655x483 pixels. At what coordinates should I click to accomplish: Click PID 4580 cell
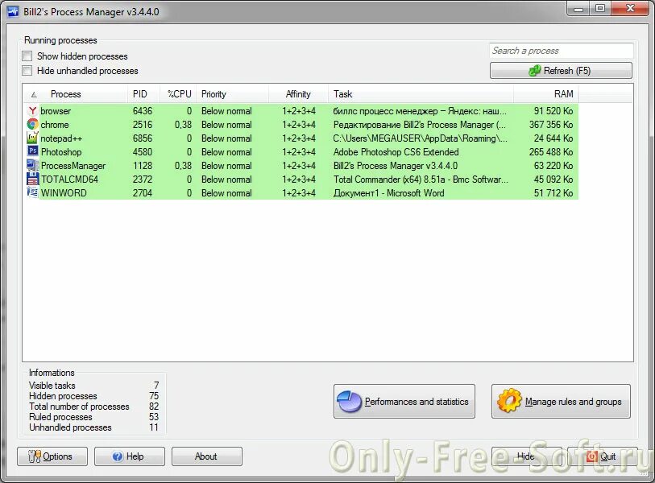(x=143, y=152)
